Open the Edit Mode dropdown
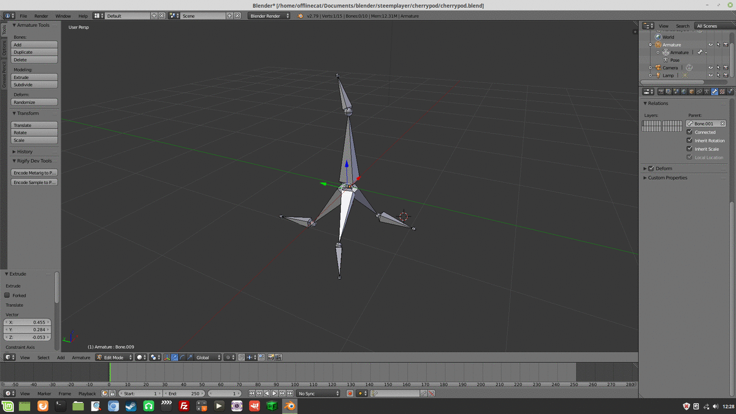736x414 pixels. click(113, 357)
